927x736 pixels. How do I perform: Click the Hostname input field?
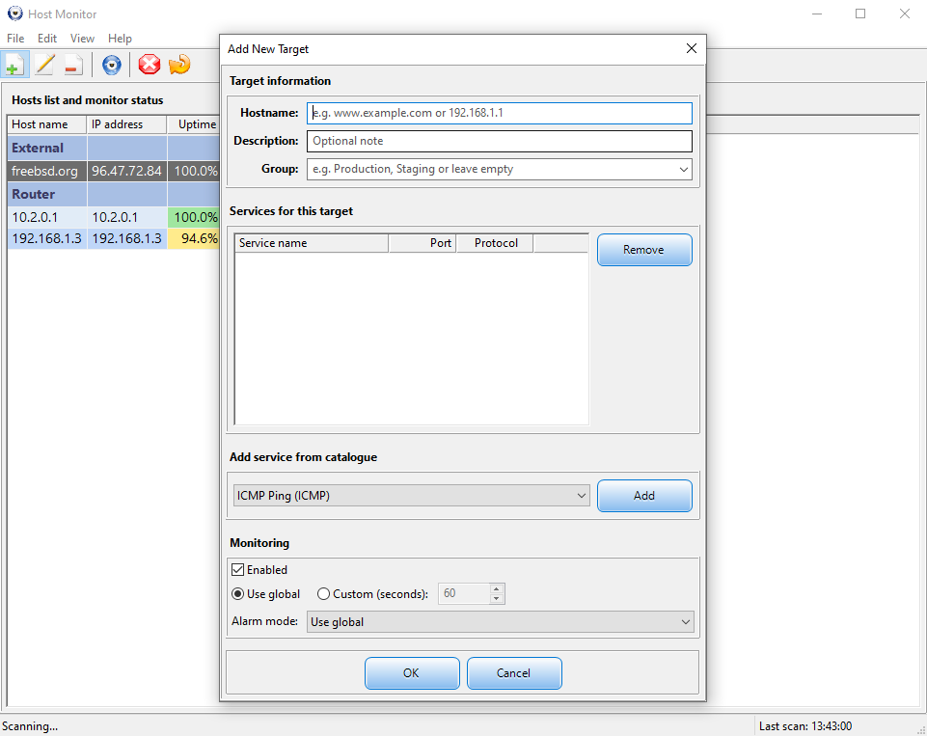tap(499, 113)
